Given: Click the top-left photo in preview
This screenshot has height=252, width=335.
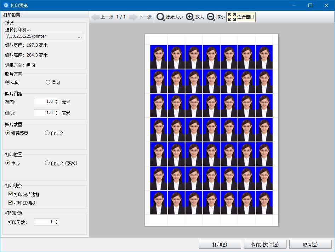Looking at the screenshot, I should click(159, 57).
